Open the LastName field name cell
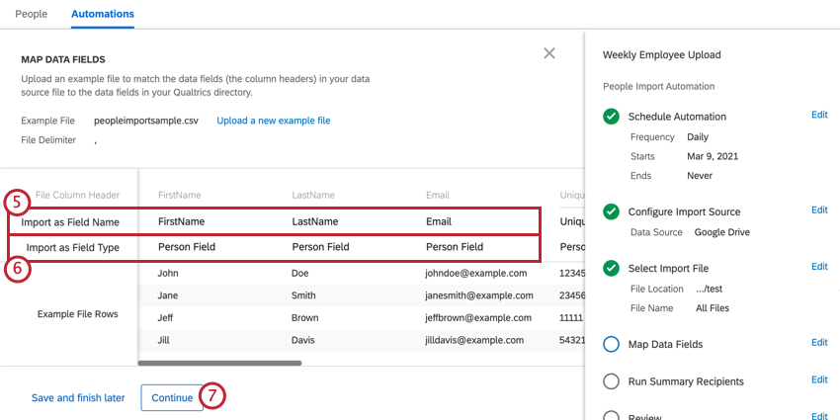The width and height of the screenshot is (840, 420). 315,221
